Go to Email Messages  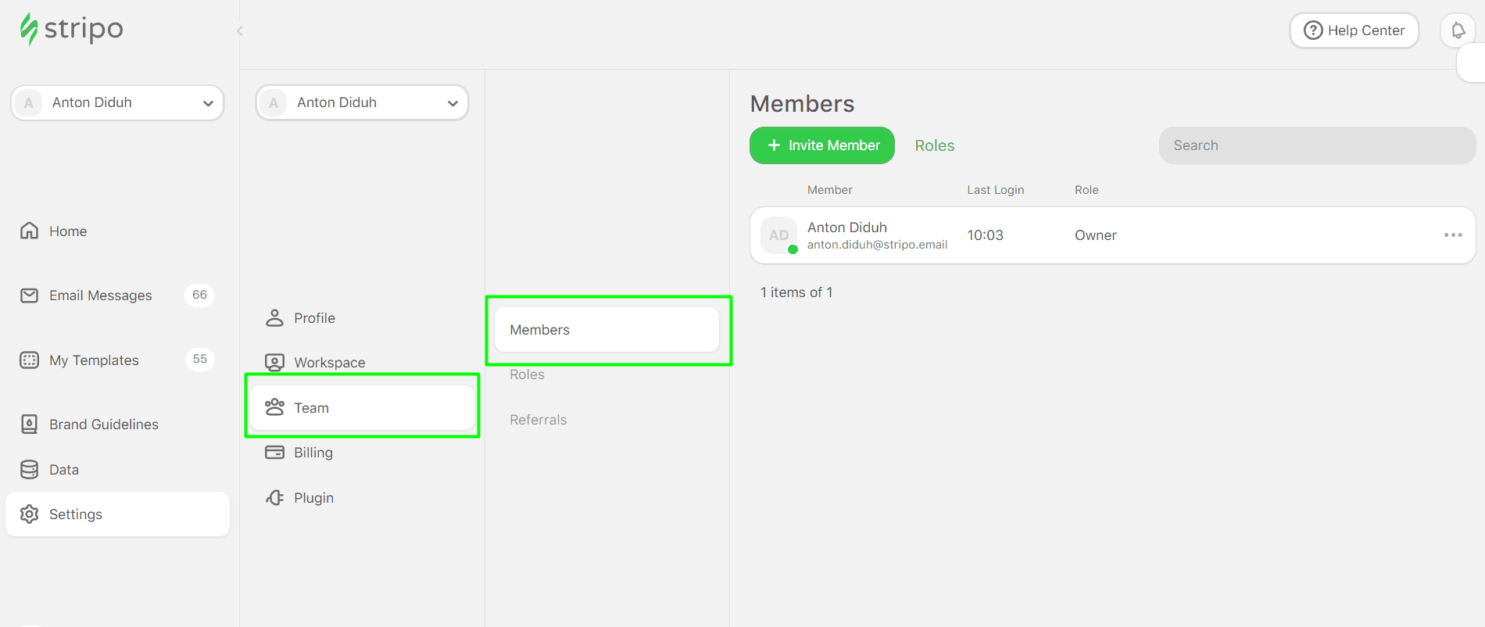(100, 296)
